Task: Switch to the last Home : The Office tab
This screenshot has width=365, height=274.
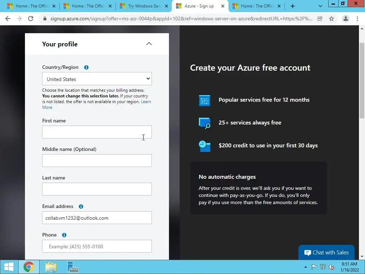Action: [x=256, y=6]
